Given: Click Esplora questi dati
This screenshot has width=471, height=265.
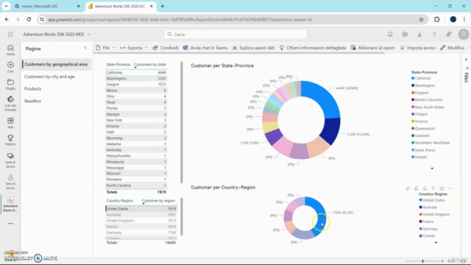Looking at the screenshot, I should click(x=253, y=48).
